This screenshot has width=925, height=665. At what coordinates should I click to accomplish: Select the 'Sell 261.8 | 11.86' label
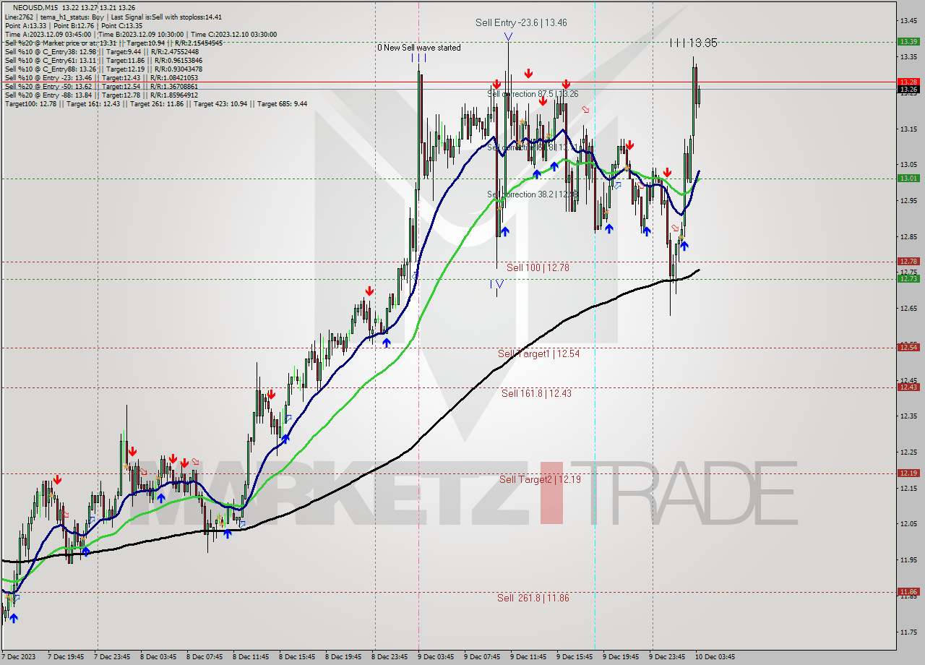click(x=533, y=598)
